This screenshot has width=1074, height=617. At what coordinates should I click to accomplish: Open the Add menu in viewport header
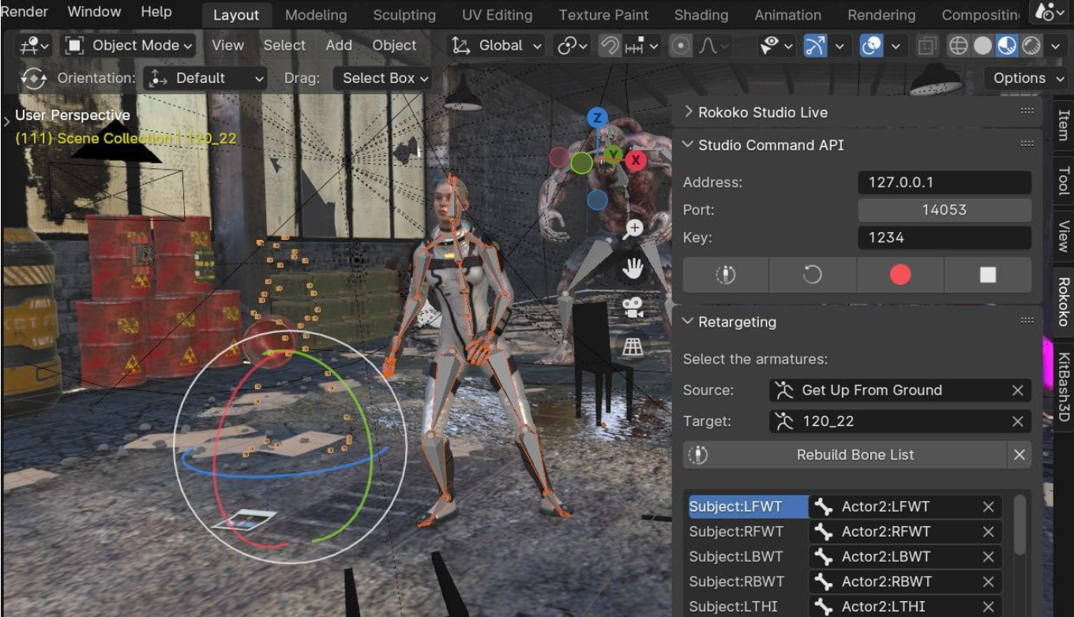click(x=339, y=46)
